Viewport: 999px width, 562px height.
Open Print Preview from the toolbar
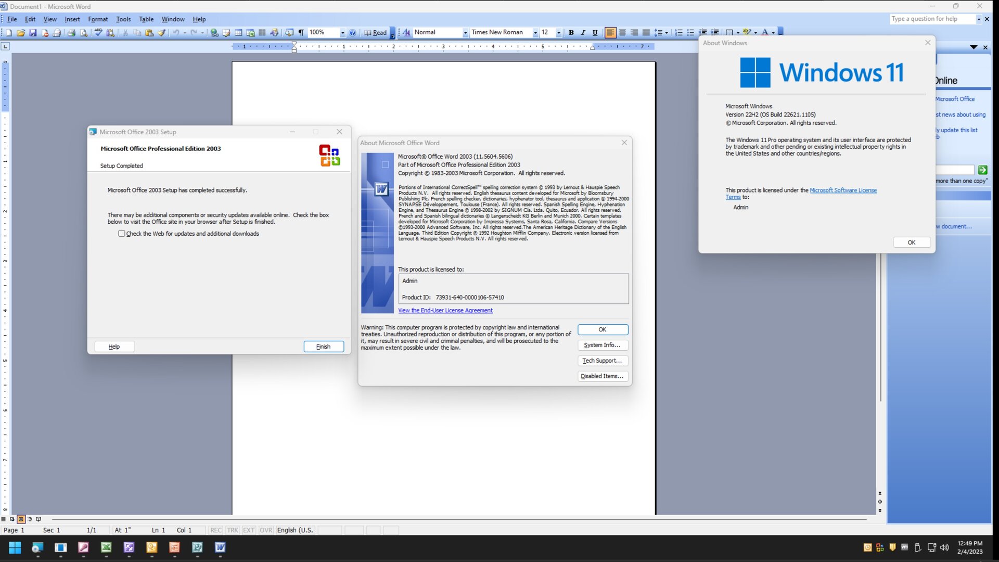pos(83,33)
